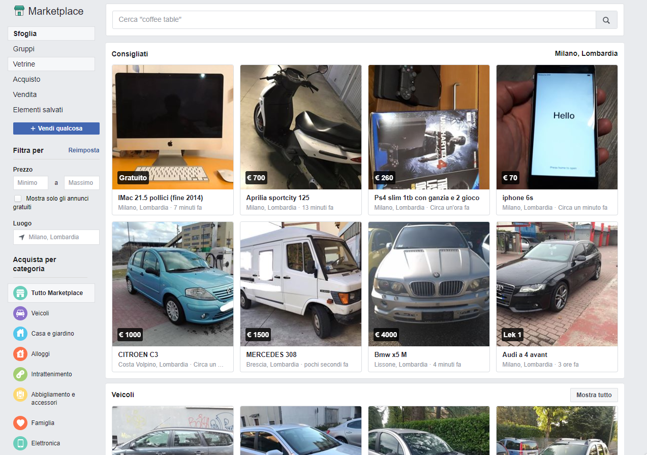This screenshot has height=455, width=647.
Task: Click the Vendi qualcosa button
Action: tap(56, 128)
